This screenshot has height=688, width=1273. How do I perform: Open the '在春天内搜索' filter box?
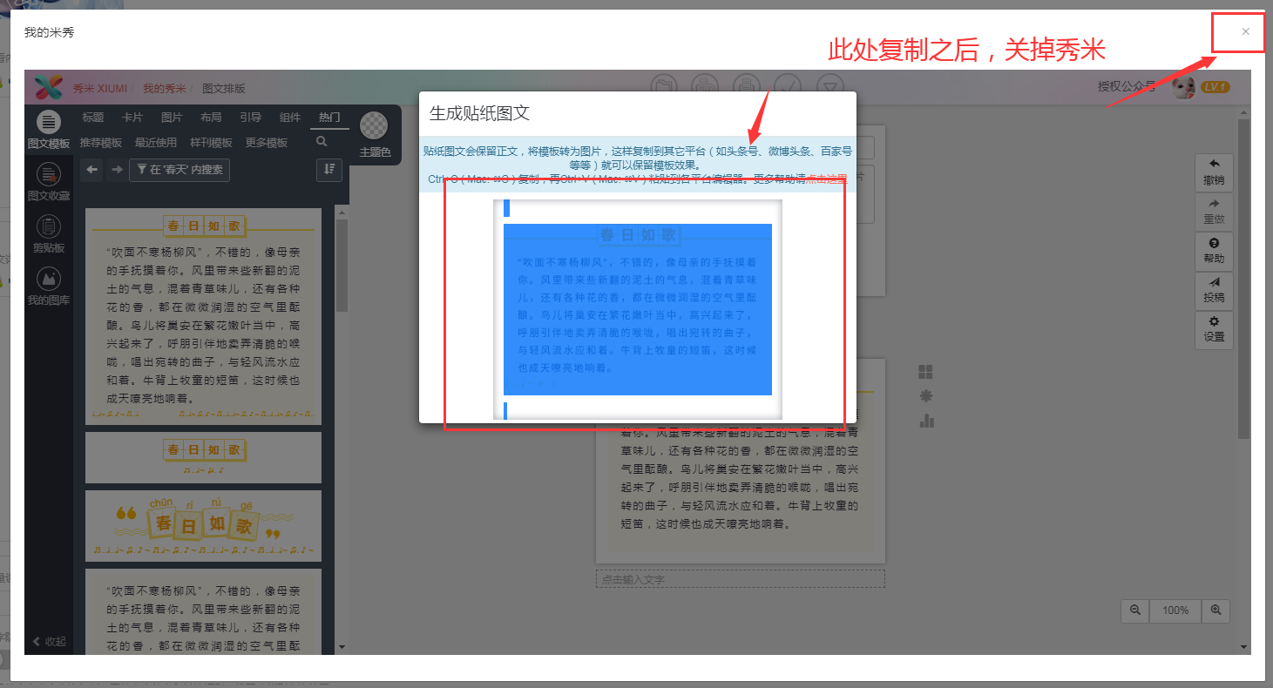coord(179,170)
